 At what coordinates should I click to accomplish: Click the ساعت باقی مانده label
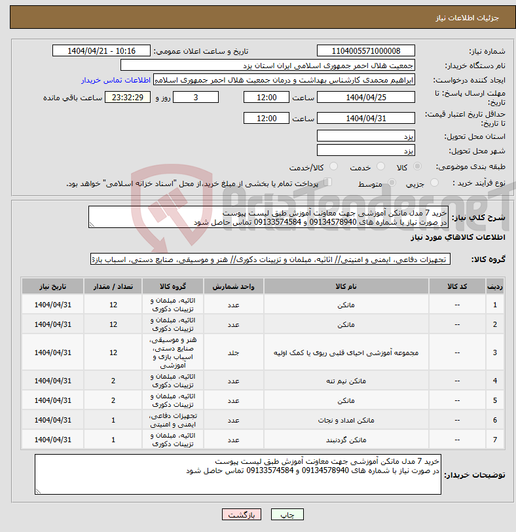[x=73, y=98]
